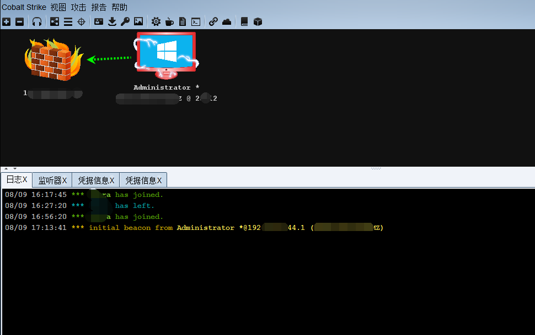Click the gear payload generator icon
Image resolution: width=535 pixels, height=335 pixels.
click(x=156, y=22)
